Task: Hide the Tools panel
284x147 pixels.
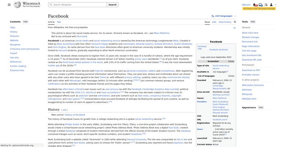Action: [253, 22]
